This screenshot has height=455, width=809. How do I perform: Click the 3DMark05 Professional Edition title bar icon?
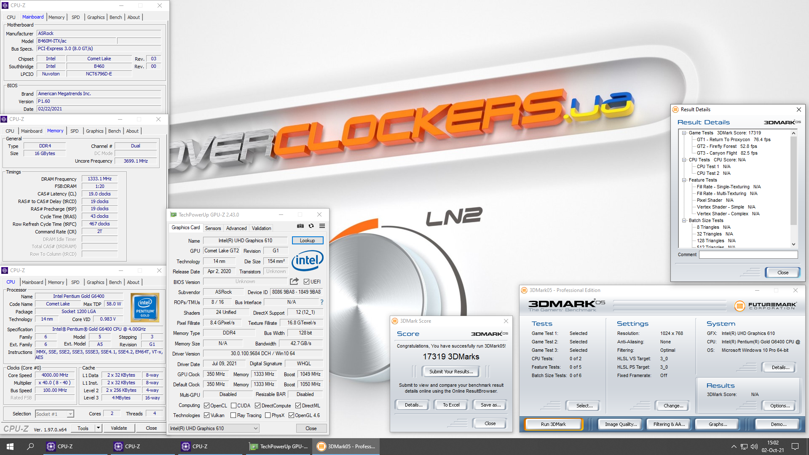pos(525,290)
